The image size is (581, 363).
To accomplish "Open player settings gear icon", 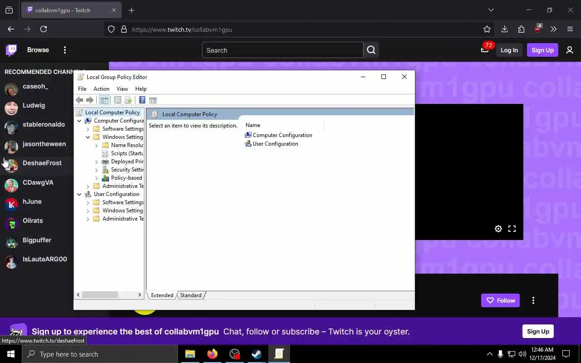I will pyautogui.click(x=498, y=229).
